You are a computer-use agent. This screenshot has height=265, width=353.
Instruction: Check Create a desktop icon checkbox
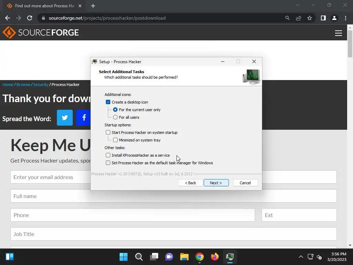(108, 102)
